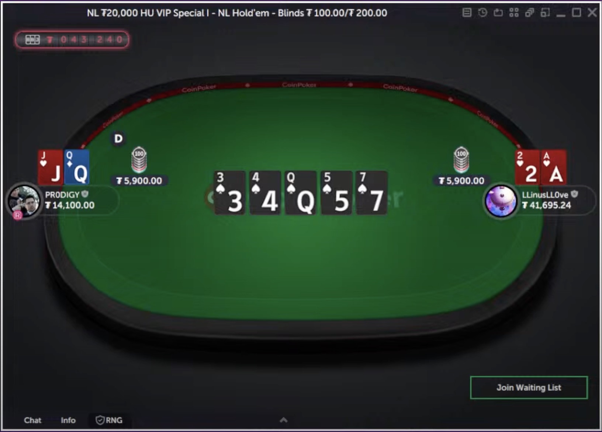Open the notes list icon in title bar
Image resolution: width=602 pixels, height=432 pixels.
click(x=467, y=13)
